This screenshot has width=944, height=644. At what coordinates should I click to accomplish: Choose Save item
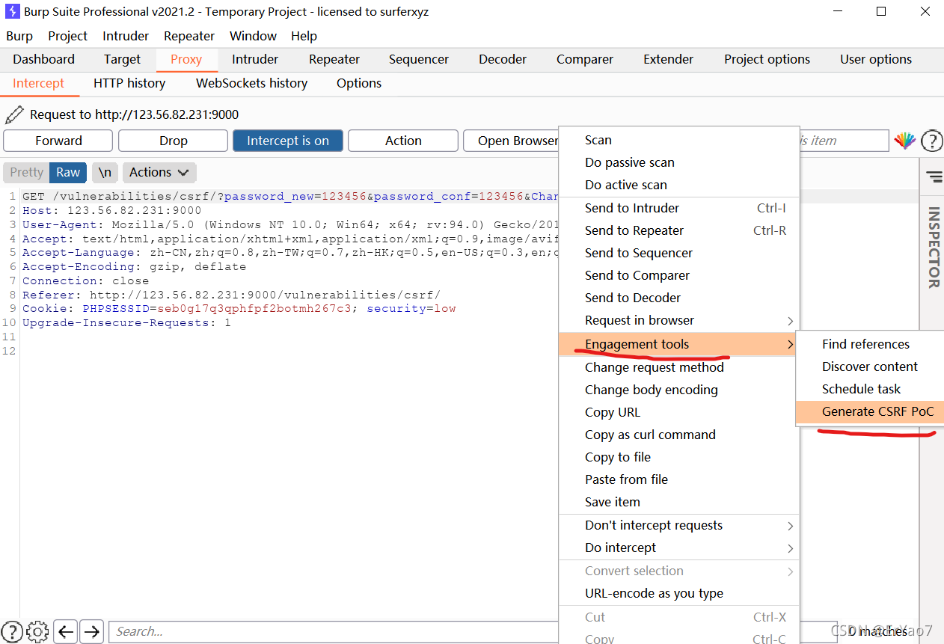click(x=679, y=502)
